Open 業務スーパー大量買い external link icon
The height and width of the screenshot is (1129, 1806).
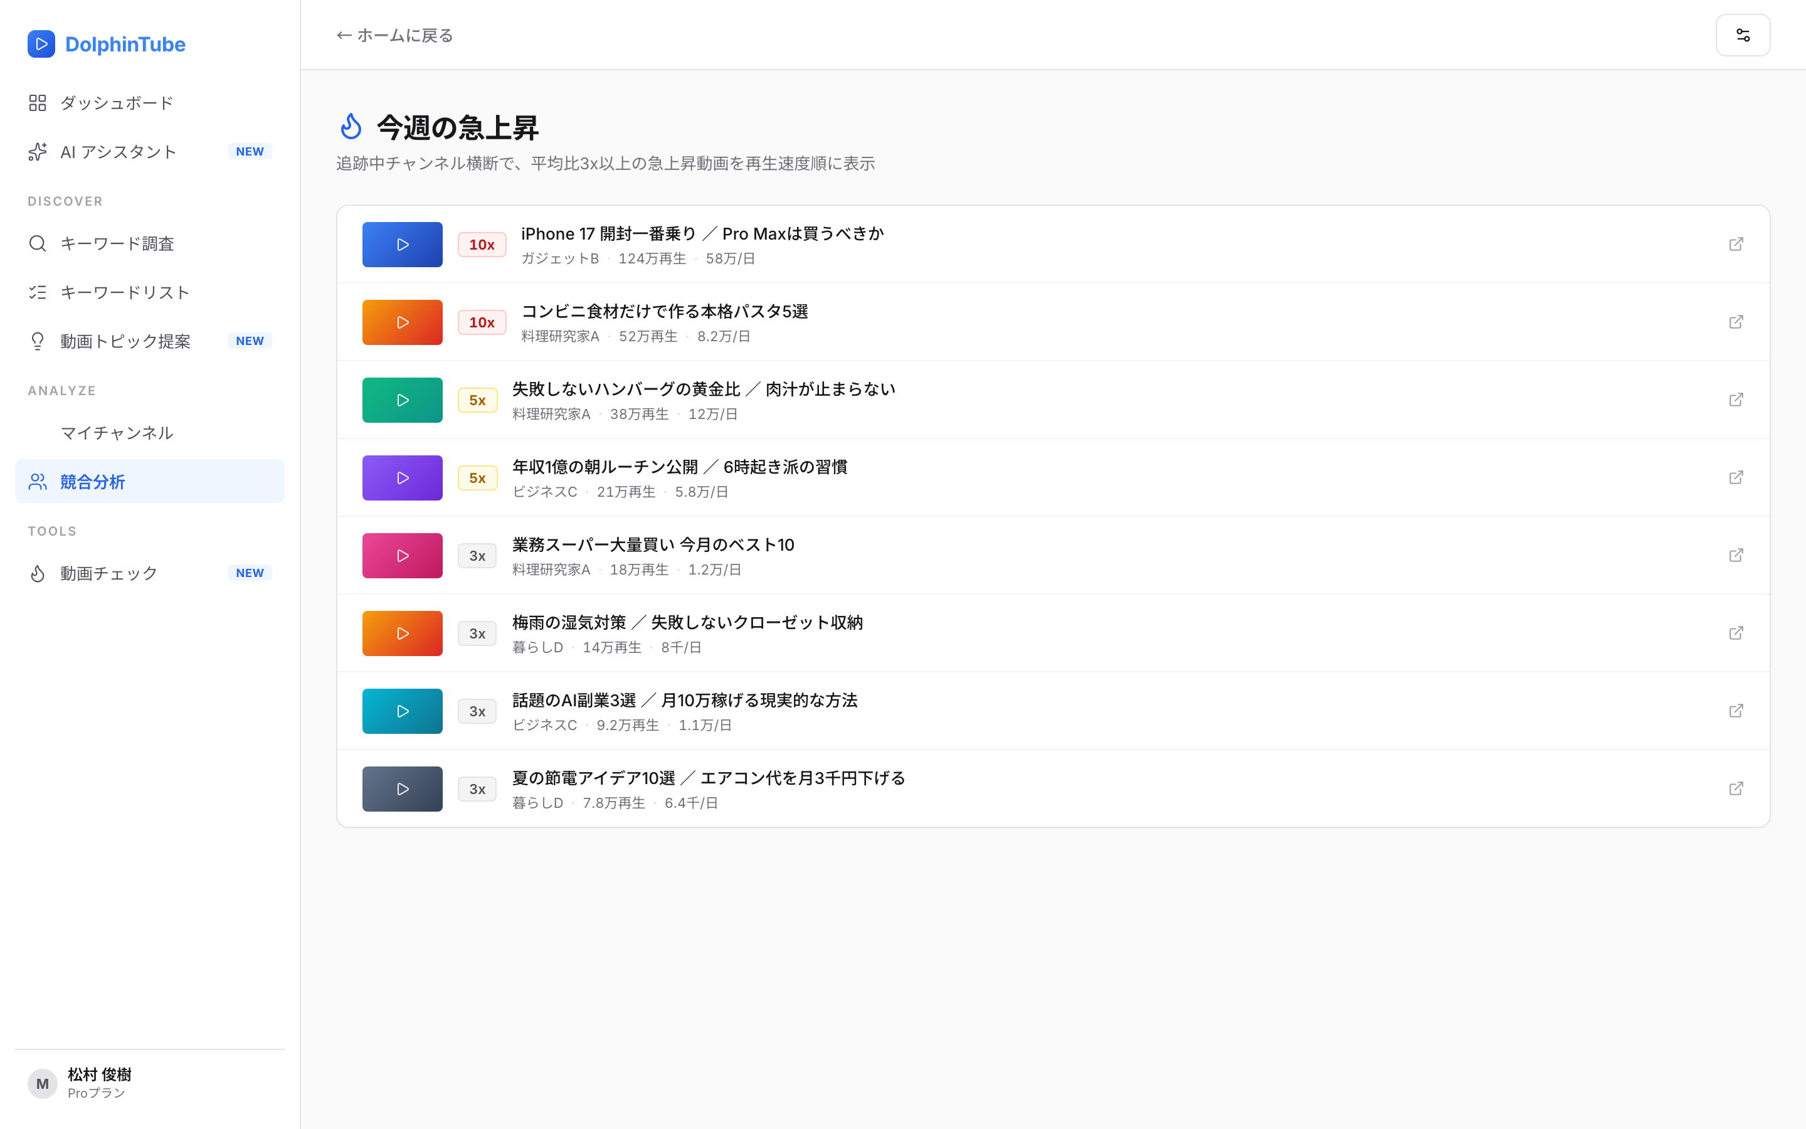coord(1736,555)
